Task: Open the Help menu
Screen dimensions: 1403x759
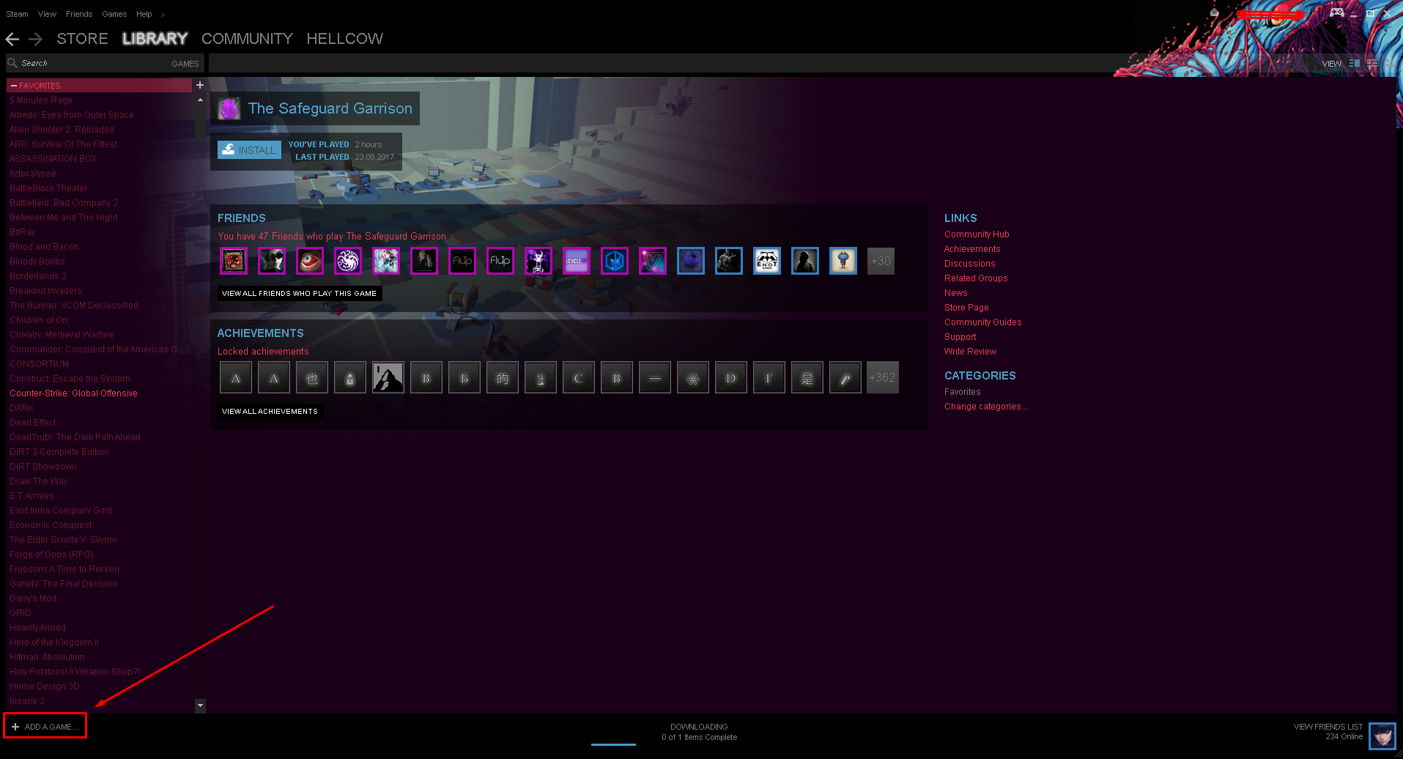Action: (x=144, y=14)
